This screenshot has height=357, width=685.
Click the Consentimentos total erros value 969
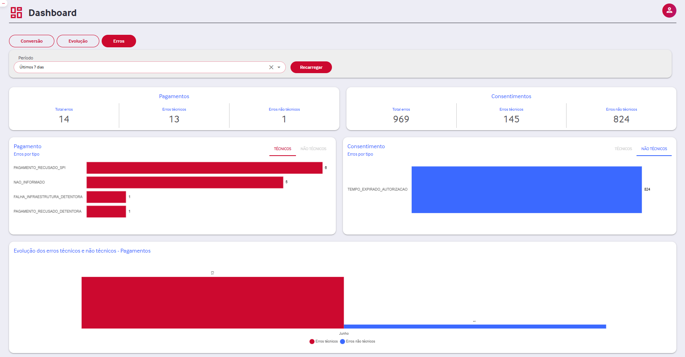401,119
